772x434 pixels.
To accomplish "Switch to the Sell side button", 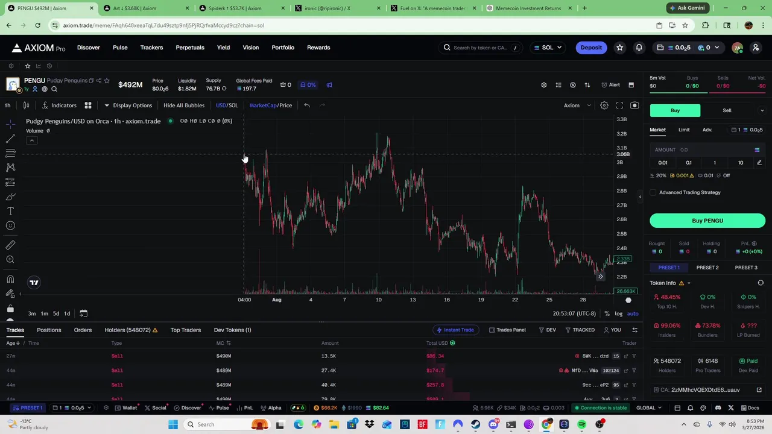I will 727,110.
